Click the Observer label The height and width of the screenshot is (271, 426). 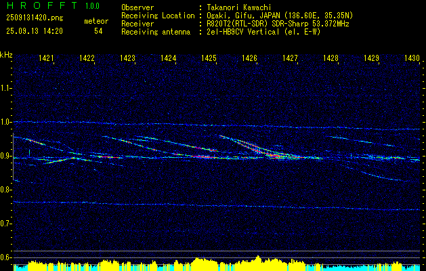(x=137, y=7)
